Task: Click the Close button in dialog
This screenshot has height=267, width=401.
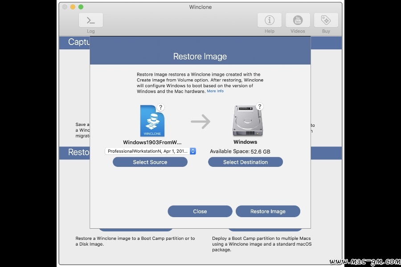Action: coord(200,211)
